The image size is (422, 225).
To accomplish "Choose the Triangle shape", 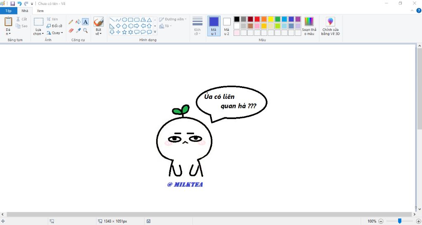I will click(x=149, y=20).
